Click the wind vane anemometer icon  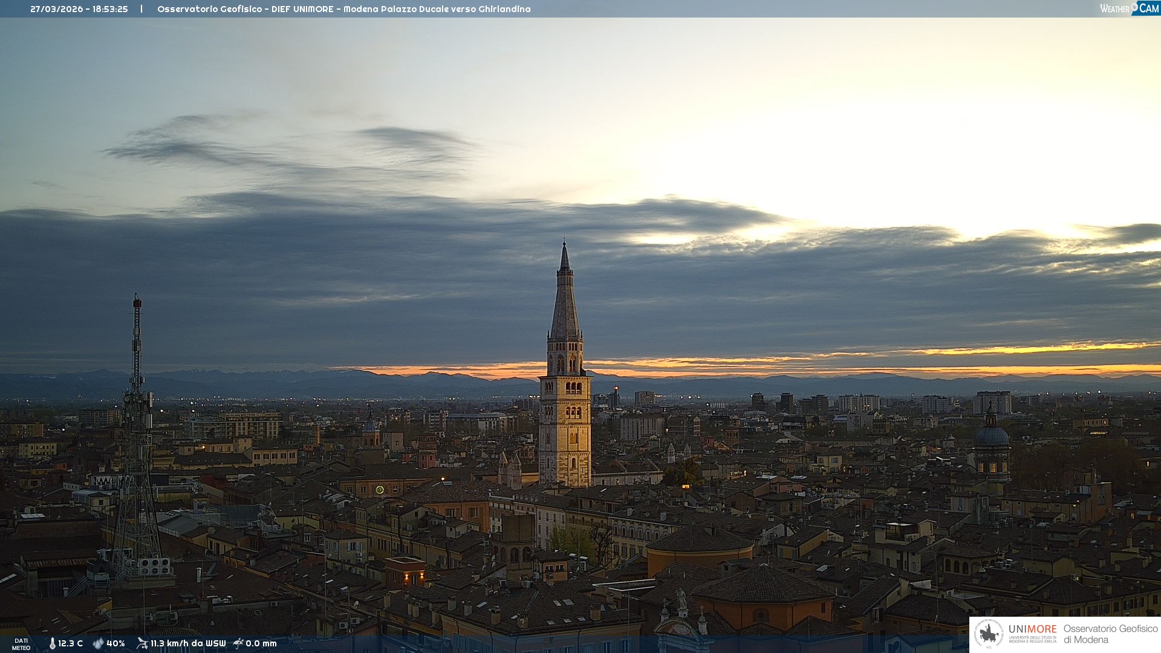(x=142, y=643)
